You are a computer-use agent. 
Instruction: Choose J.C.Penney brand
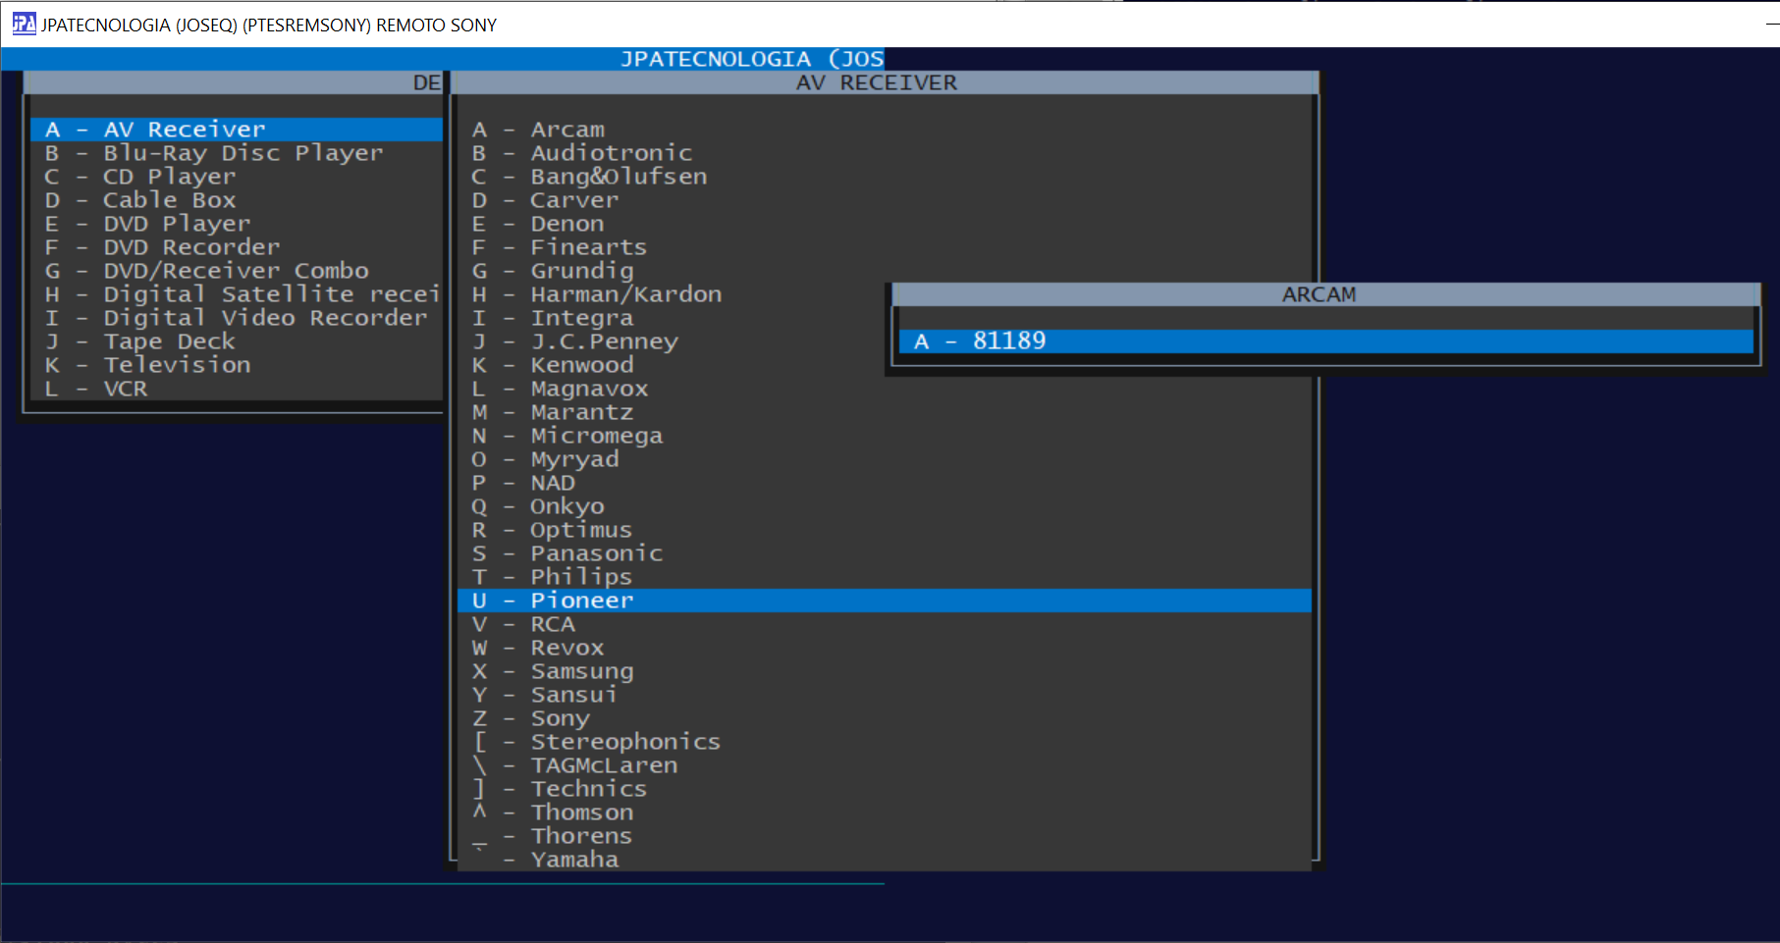[673, 341]
